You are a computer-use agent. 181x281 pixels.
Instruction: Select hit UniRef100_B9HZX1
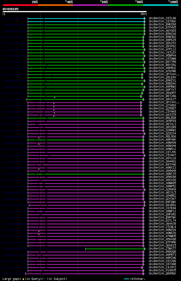[162, 80]
